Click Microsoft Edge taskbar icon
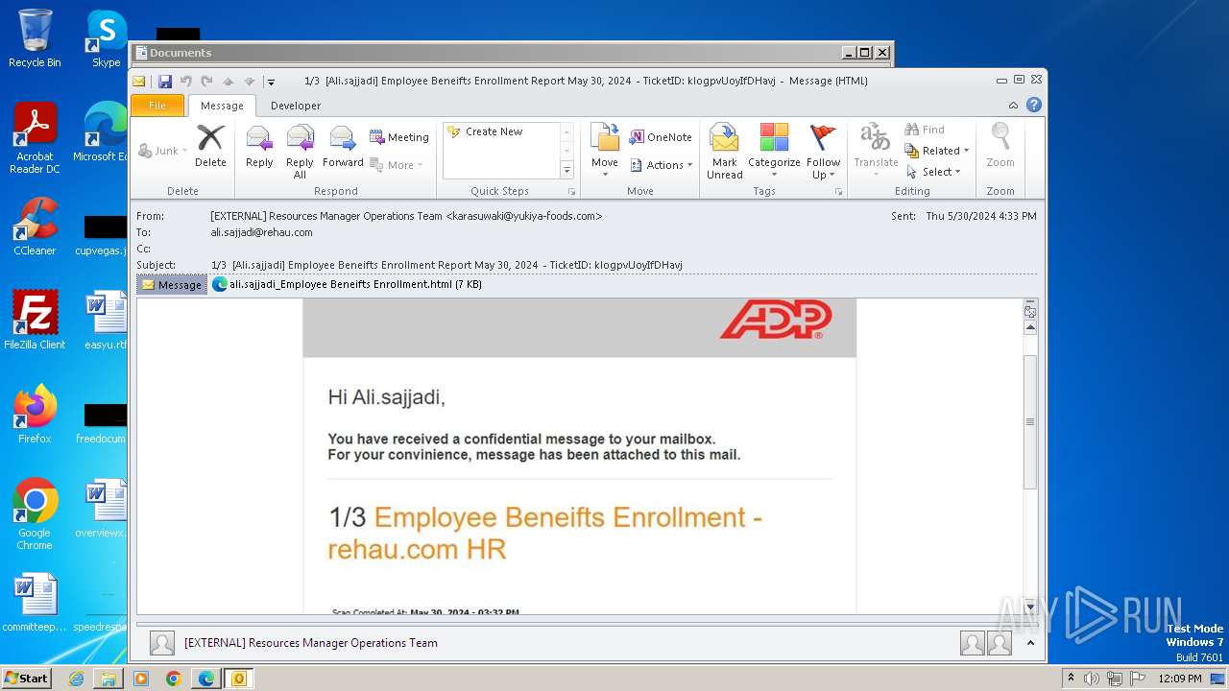1229x691 pixels. point(205,679)
